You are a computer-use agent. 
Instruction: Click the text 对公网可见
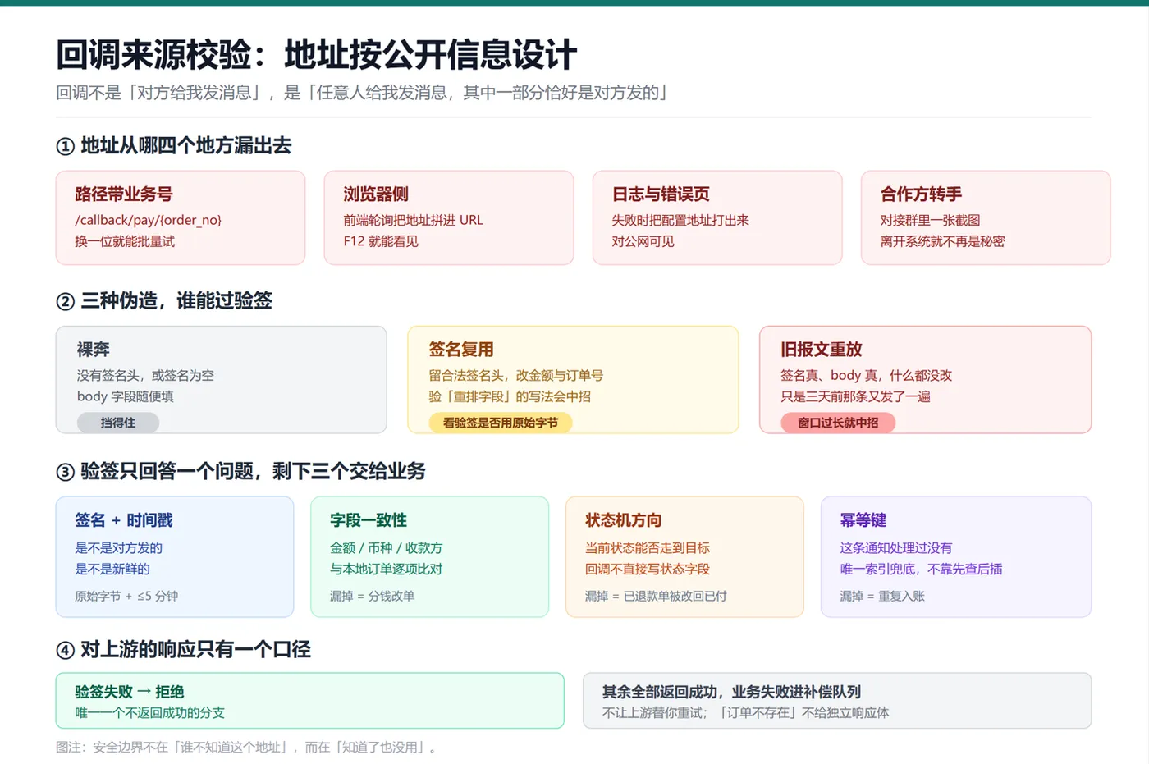[643, 241]
